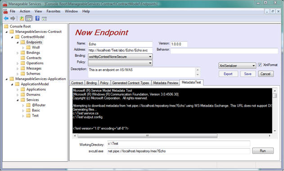Restore the inner MDI child window
284x171 pixels.
pyautogui.click(x=273, y=11)
